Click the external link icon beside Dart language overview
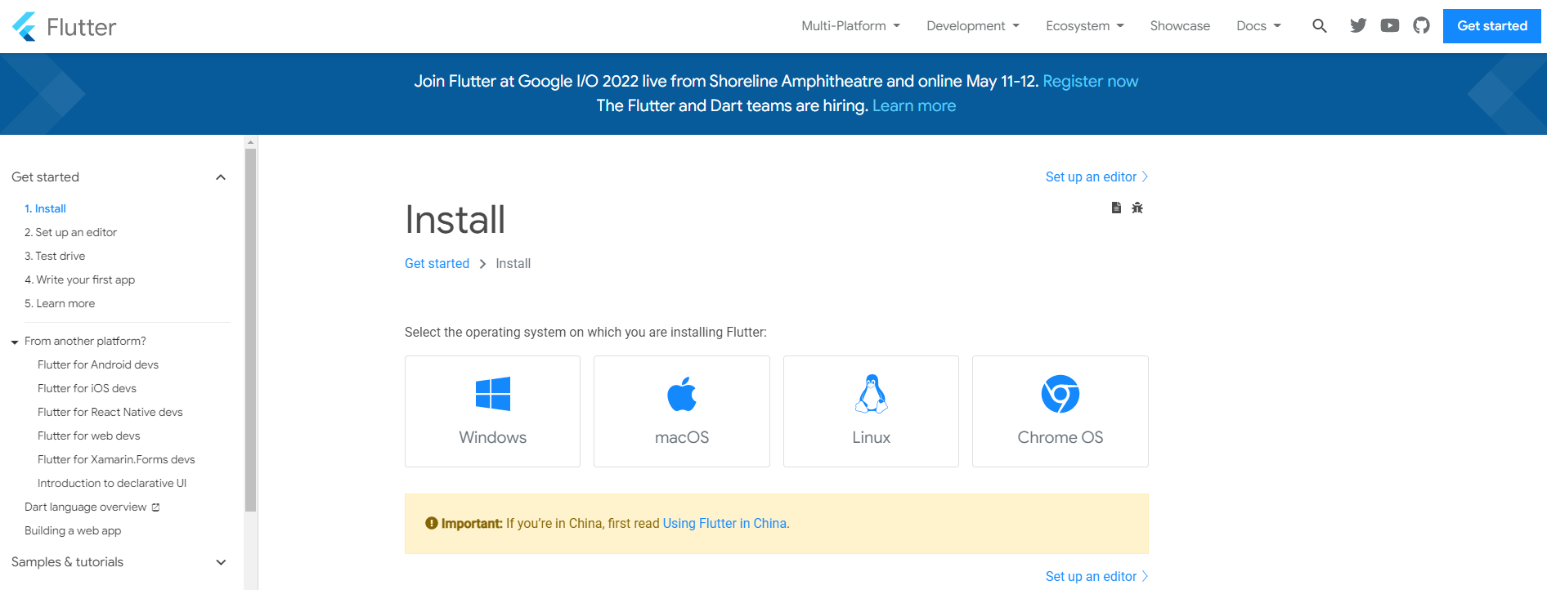Image resolution: width=1547 pixels, height=590 pixels. point(155,507)
